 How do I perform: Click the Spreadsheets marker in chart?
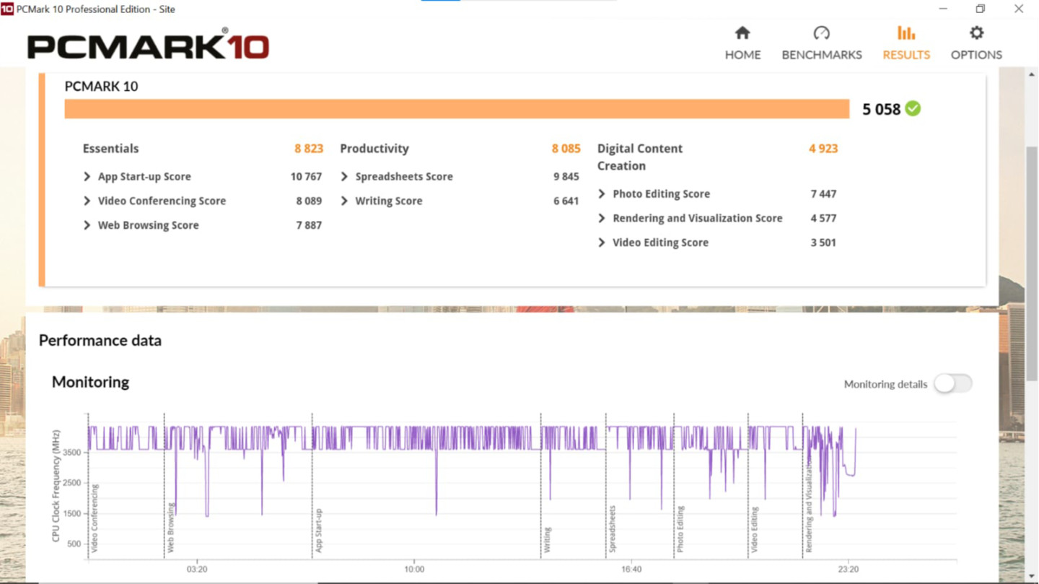tap(613, 529)
